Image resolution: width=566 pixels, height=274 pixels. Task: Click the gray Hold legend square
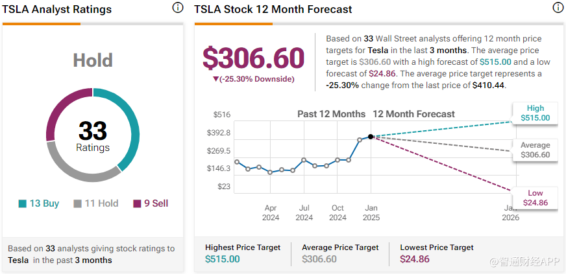pos(77,203)
